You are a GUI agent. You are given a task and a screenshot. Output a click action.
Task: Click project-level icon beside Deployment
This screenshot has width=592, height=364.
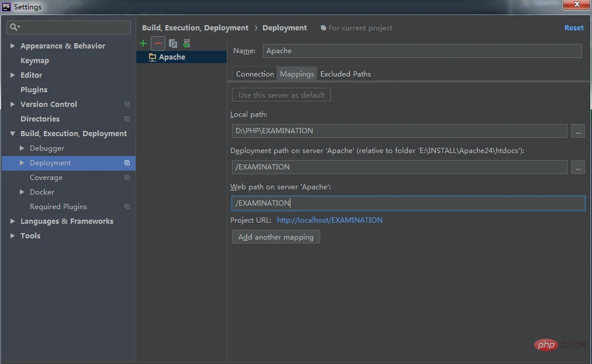(x=127, y=163)
